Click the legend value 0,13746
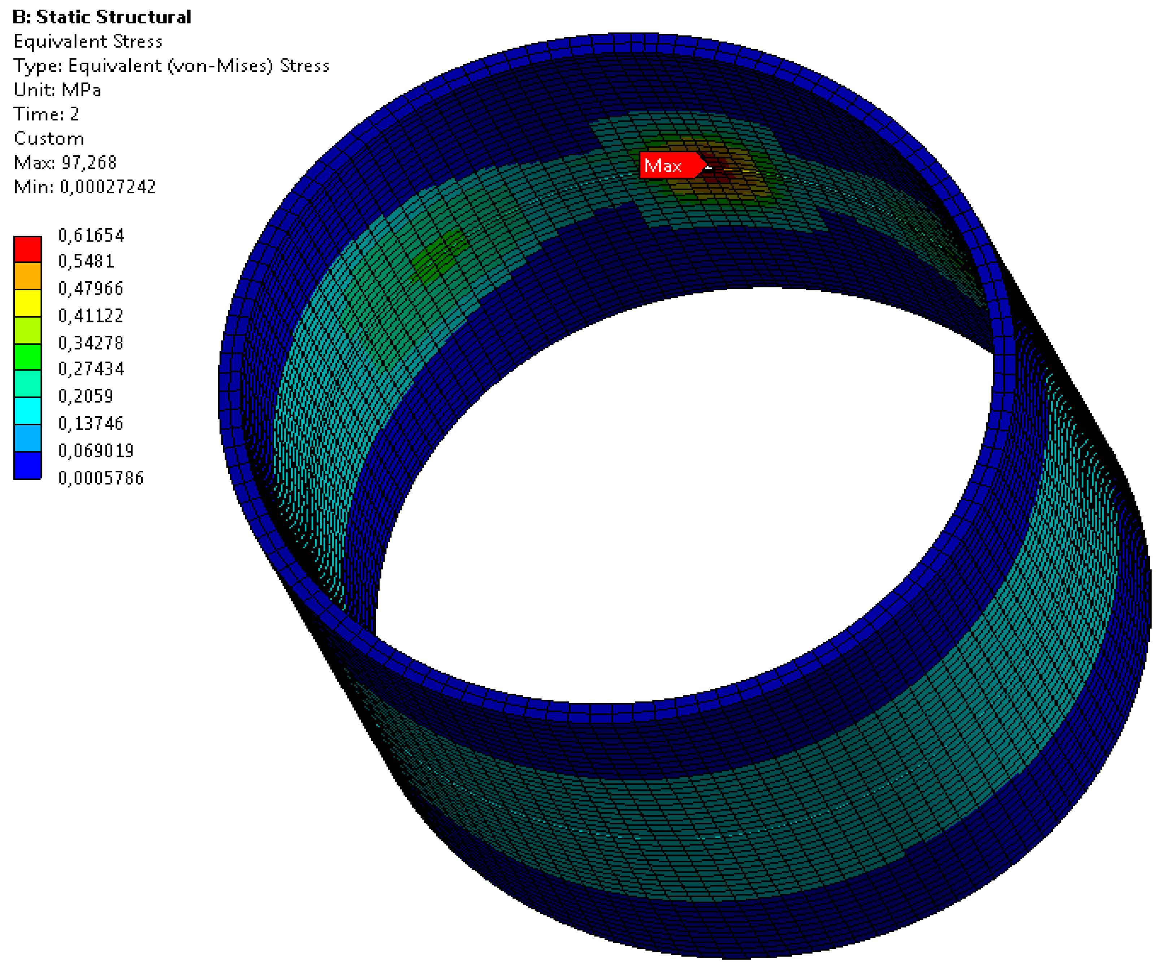The image size is (1165, 969). tap(91, 424)
